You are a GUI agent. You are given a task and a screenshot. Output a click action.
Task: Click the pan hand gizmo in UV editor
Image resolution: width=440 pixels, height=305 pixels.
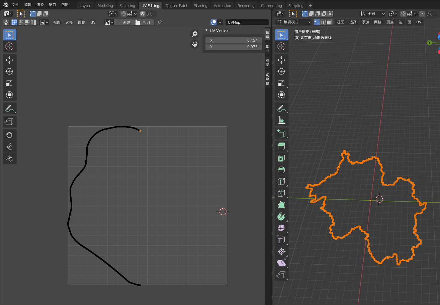coord(195,44)
